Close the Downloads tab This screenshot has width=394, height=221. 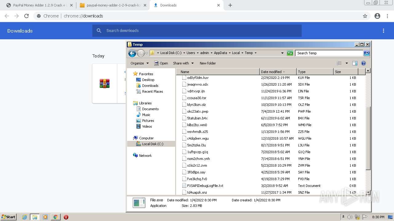(219, 5)
